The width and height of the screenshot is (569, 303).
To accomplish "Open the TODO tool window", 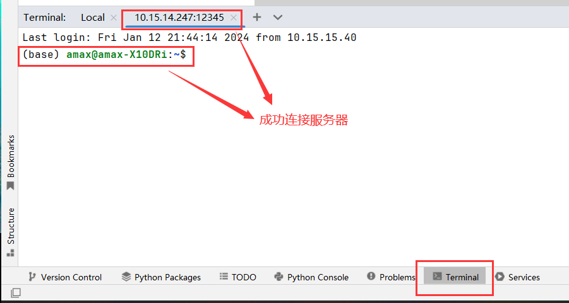I will point(238,277).
